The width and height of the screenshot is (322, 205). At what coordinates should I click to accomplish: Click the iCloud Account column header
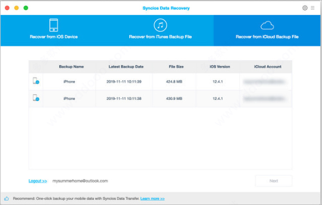268,66
